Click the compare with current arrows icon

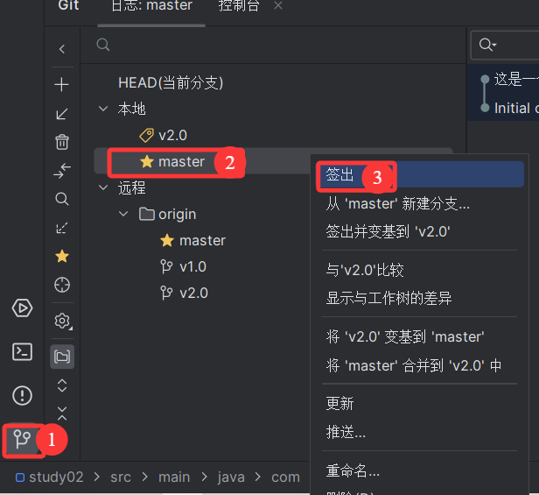[x=62, y=170]
